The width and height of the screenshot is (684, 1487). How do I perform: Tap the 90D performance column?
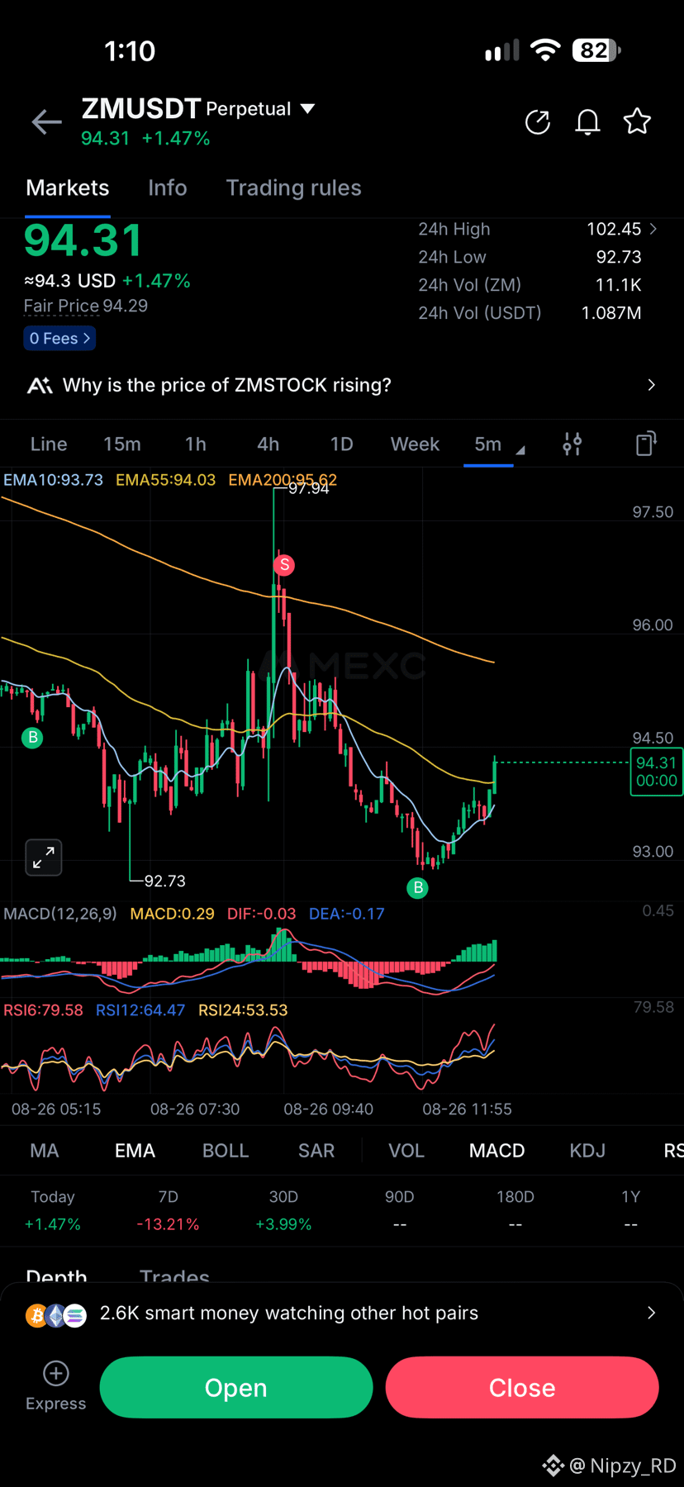(400, 1210)
